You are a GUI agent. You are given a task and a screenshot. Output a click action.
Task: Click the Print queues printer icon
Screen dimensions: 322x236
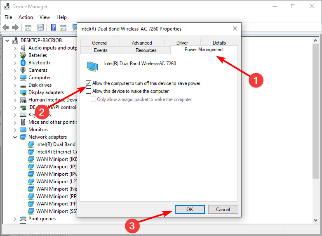click(23, 219)
